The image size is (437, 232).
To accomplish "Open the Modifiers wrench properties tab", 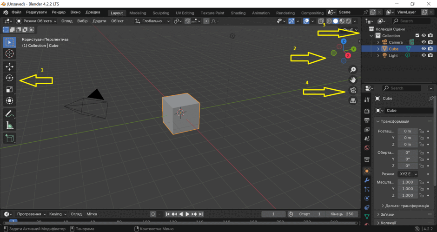I will [367, 180].
